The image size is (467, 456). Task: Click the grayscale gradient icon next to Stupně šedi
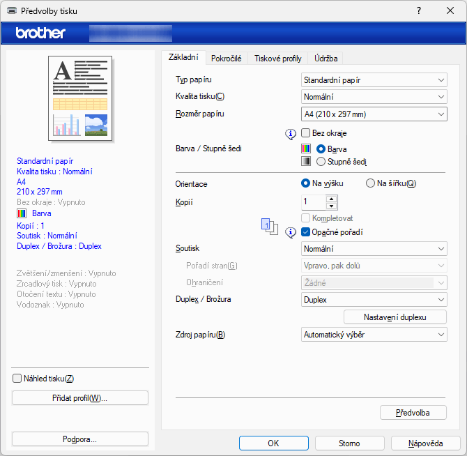click(306, 161)
